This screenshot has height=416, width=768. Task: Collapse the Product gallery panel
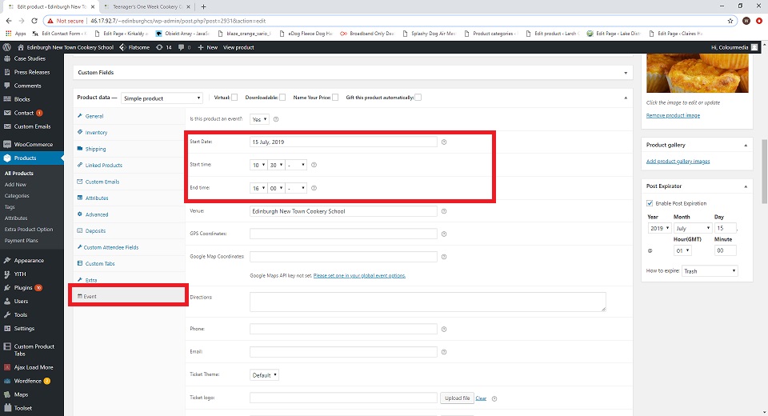(746, 146)
